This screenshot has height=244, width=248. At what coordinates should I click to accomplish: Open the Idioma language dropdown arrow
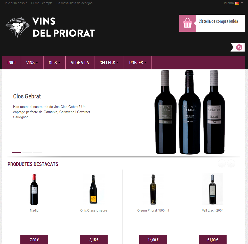242,3
